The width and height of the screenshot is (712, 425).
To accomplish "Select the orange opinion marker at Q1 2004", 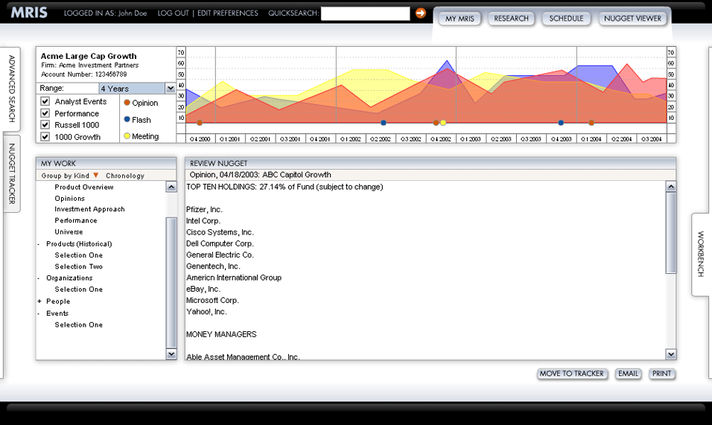I will click(x=591, y=123).
